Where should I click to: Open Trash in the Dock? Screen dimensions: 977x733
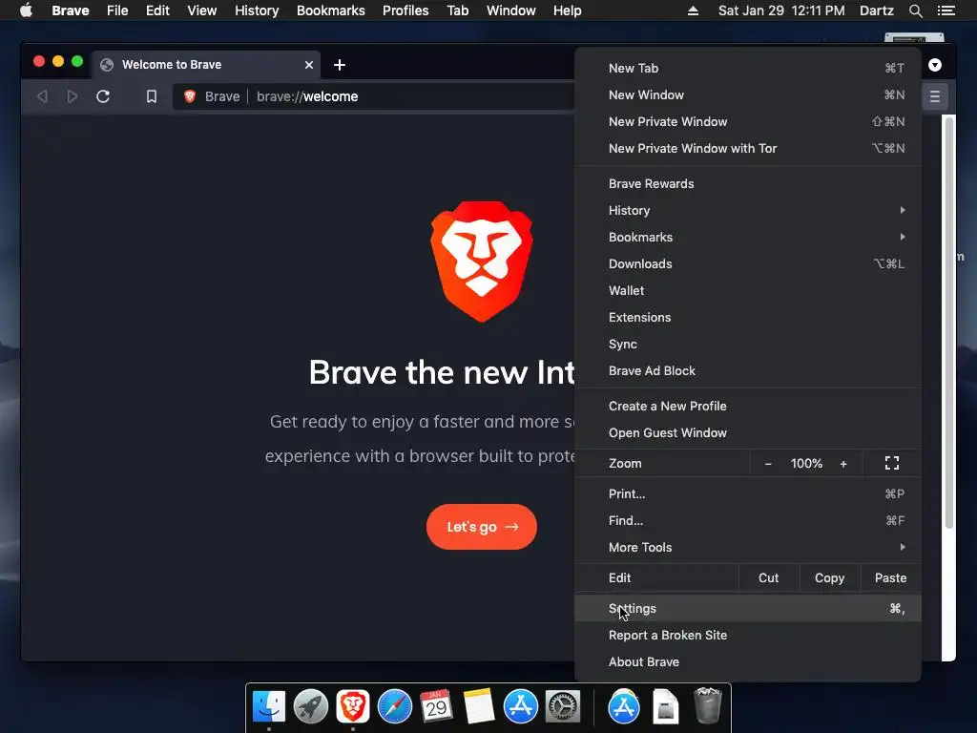point(707,705)
